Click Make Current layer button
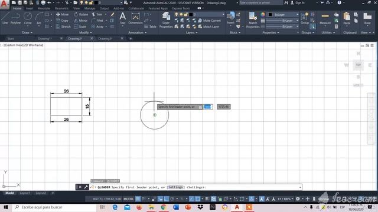Image resolution: width=378 pixels, height=212 pixels. coord(209,21)
